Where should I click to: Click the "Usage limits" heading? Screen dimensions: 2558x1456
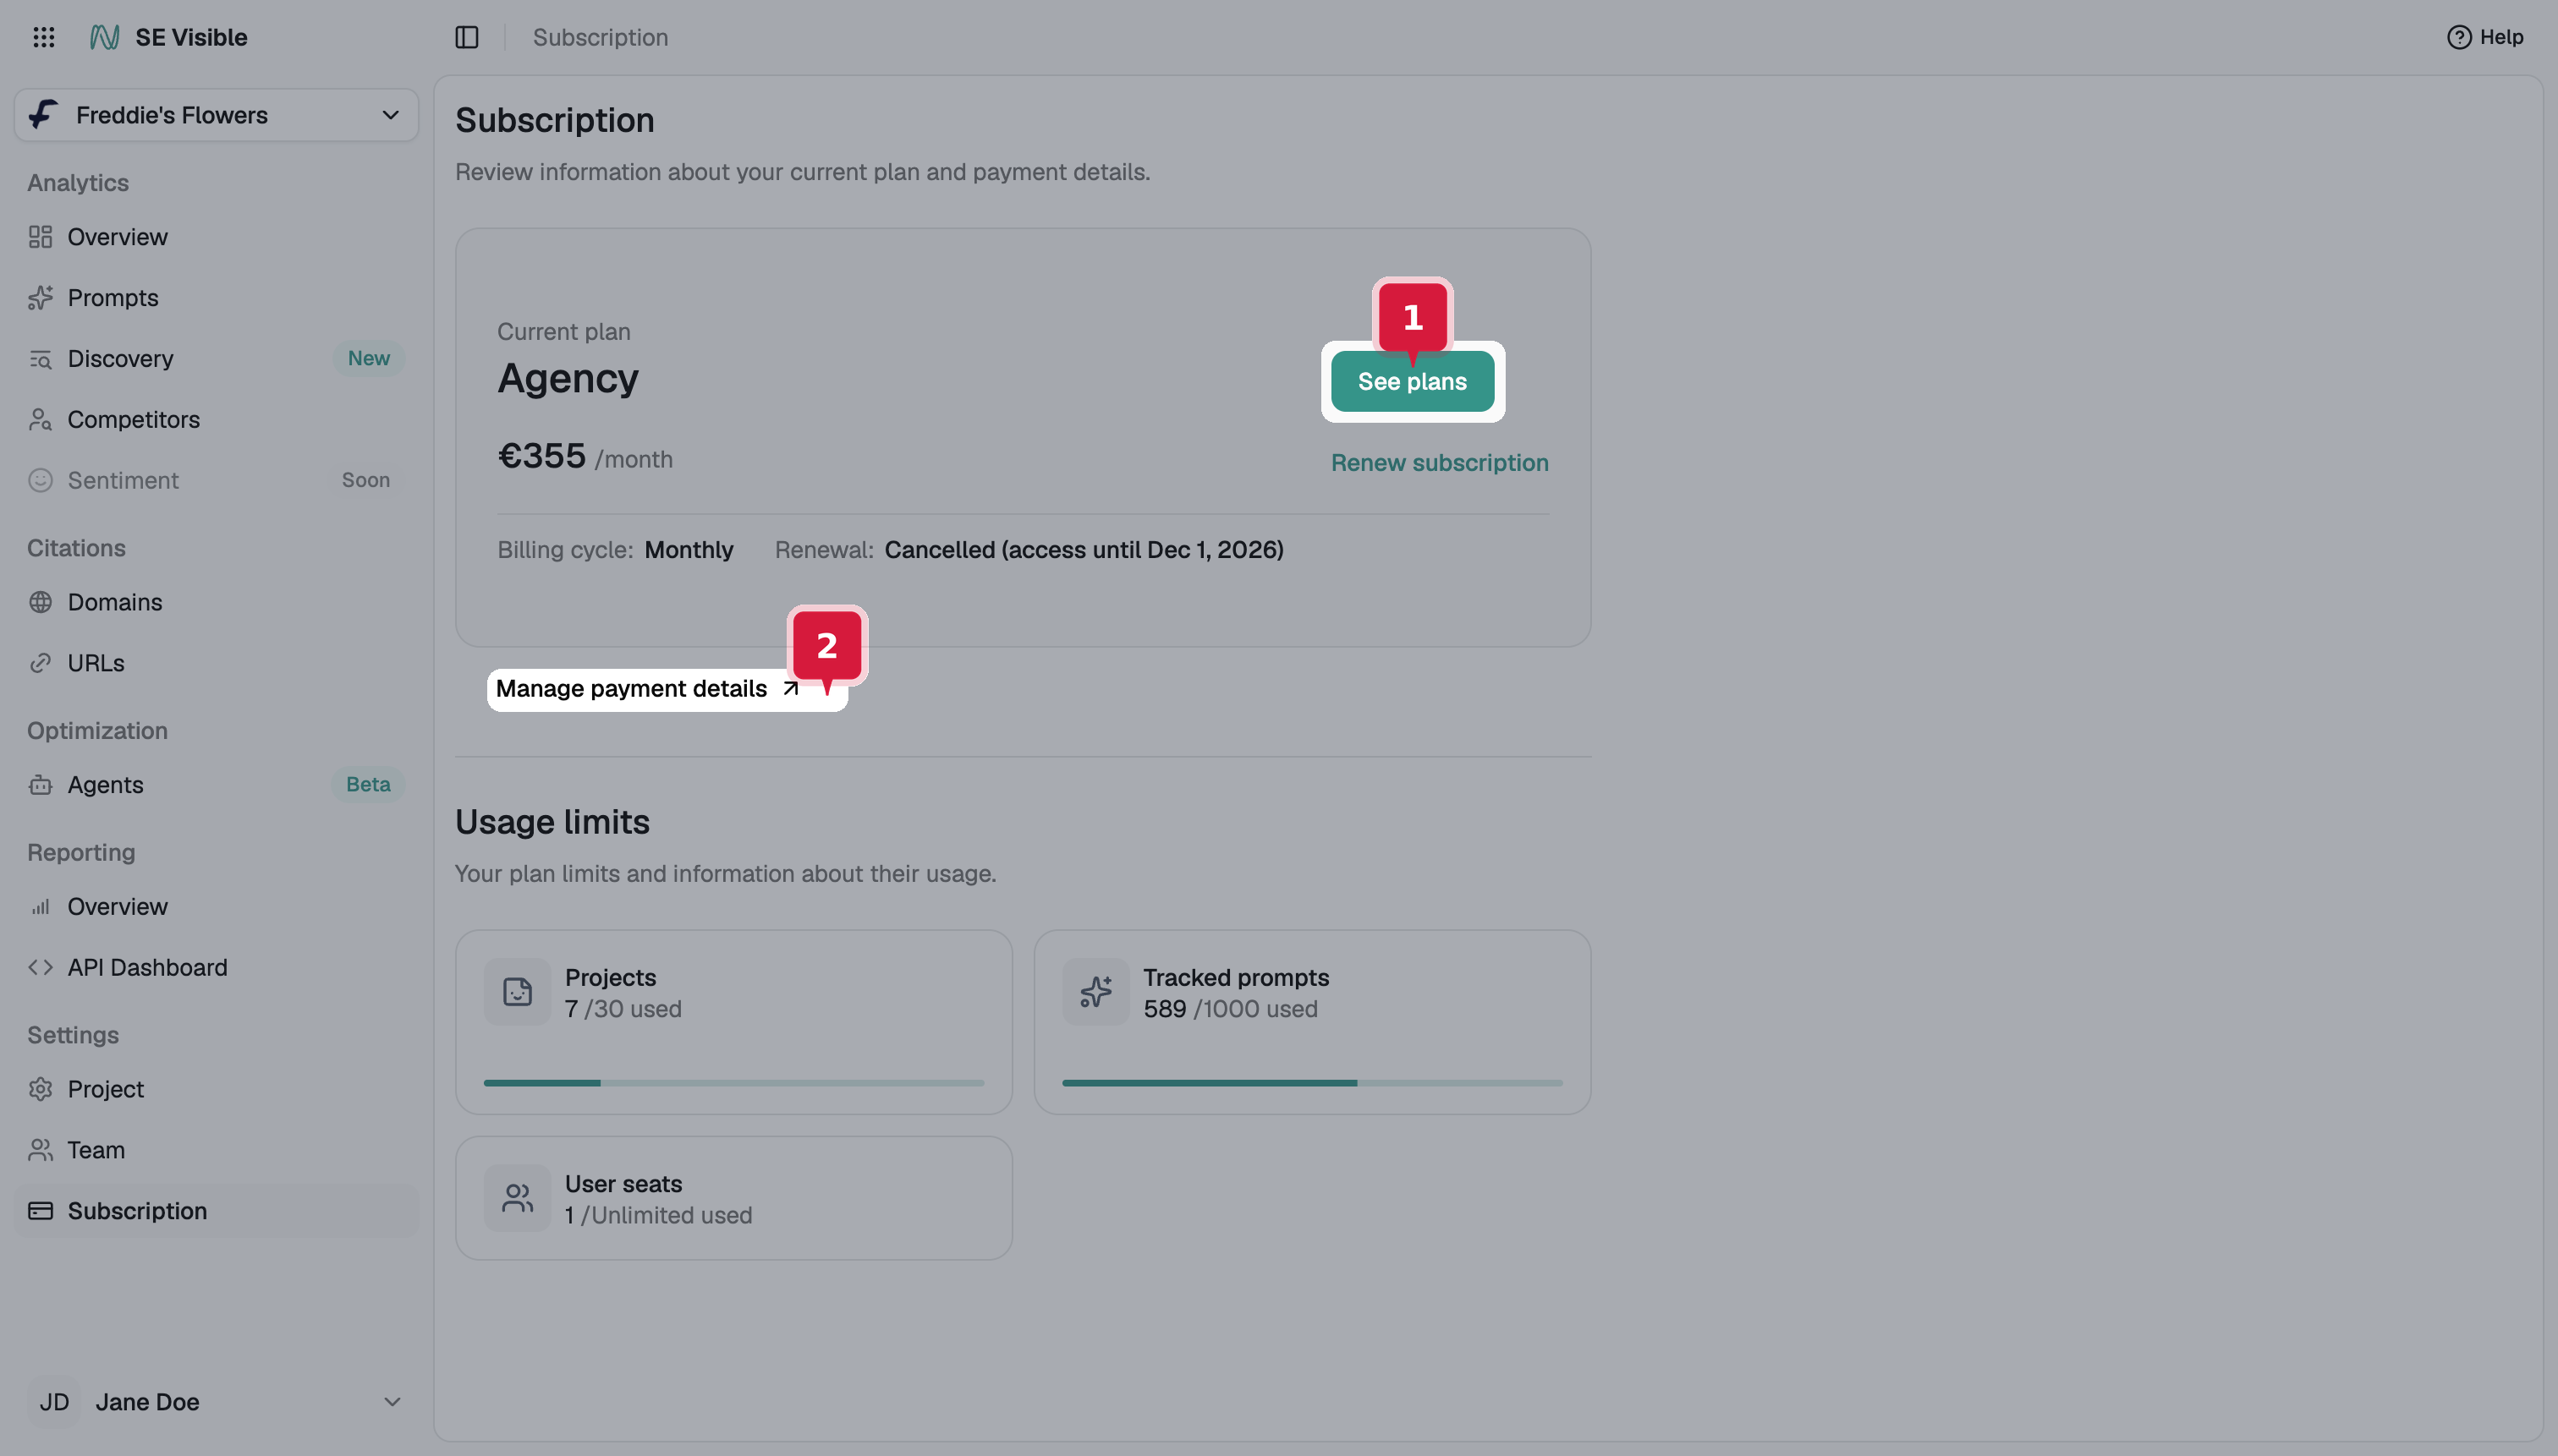[x=552, y=822]
